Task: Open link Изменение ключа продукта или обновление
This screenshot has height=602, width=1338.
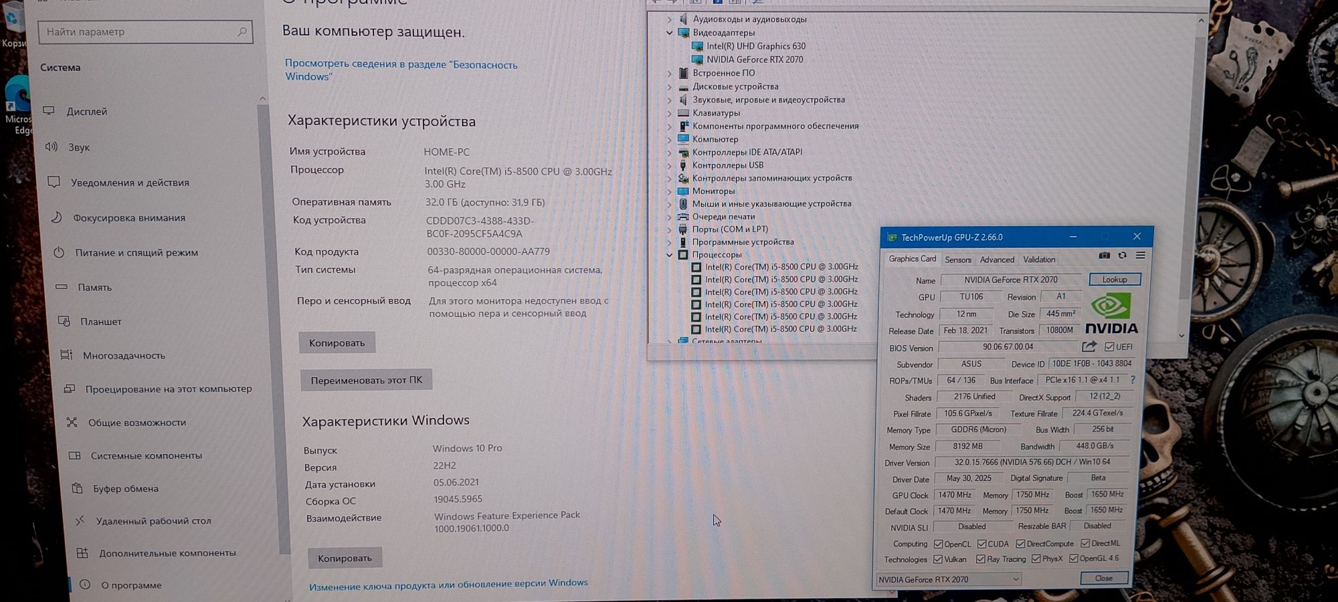Action: [x=448, y=585]
